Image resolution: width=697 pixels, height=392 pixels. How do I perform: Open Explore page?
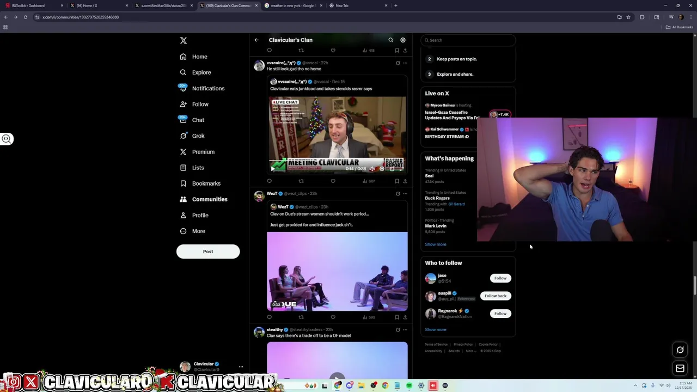pyautogui.click(x=195, y=72)
